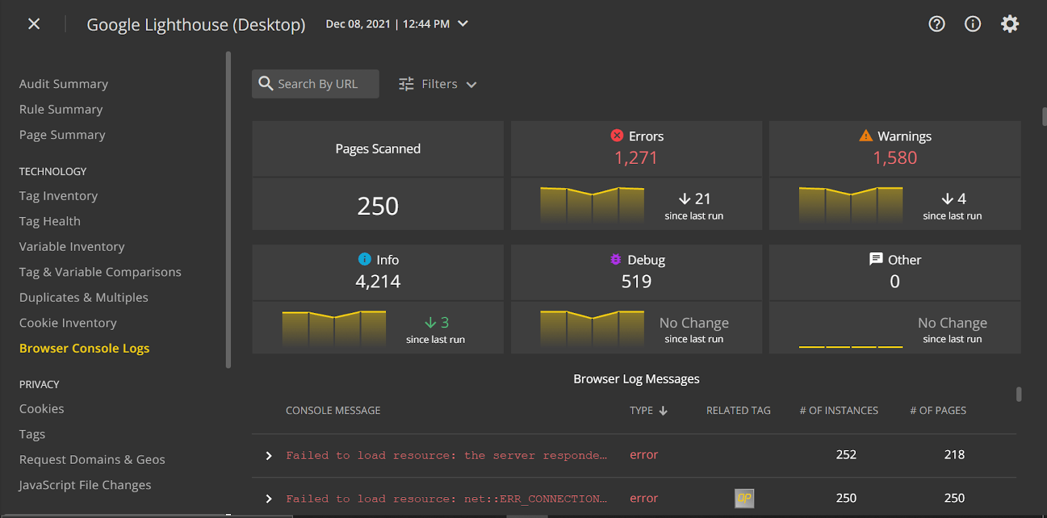Sort by CONSOLE MESSAGE column
The height and width of the screenshot is (518, 1047).
[333, 411]
